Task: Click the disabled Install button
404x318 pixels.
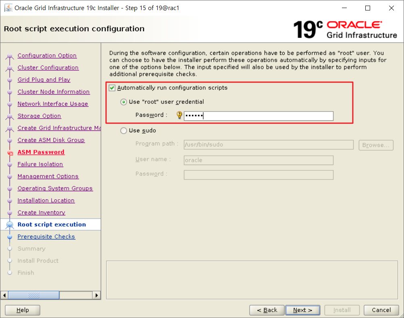Action: (342, 310)
